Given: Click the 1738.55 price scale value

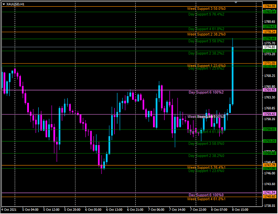Looking at the screenshot, I should [270, 206].
